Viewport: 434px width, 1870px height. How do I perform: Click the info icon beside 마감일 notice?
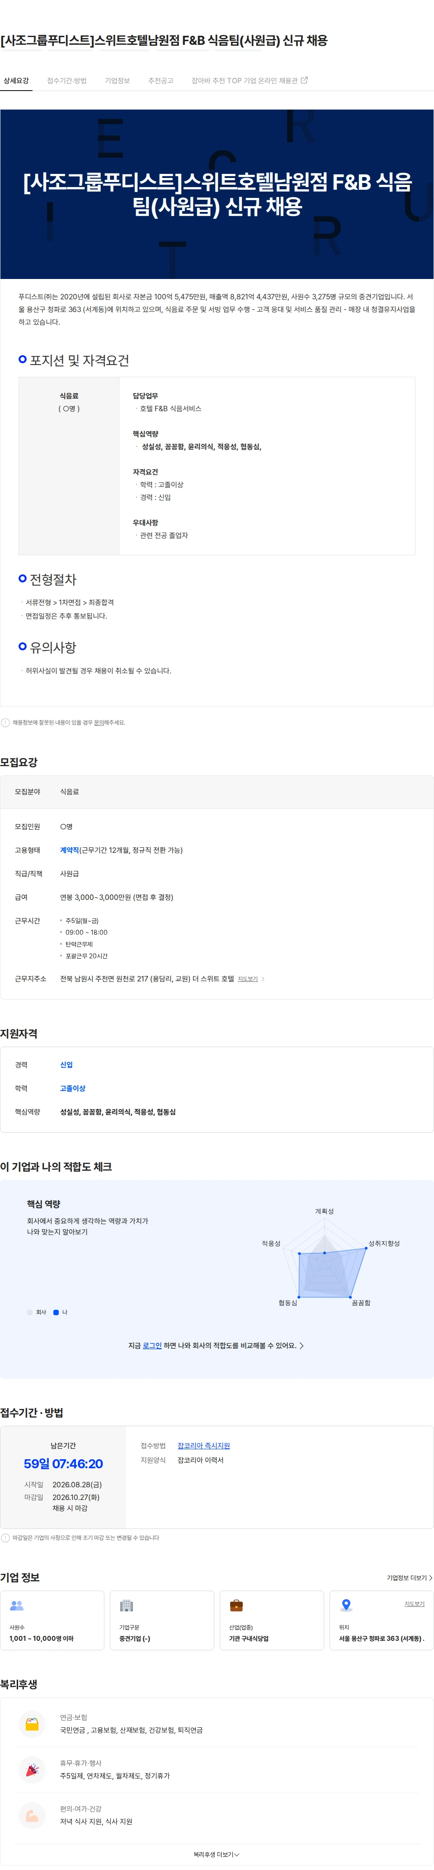pyautogui.click(x=6, y=1538)
